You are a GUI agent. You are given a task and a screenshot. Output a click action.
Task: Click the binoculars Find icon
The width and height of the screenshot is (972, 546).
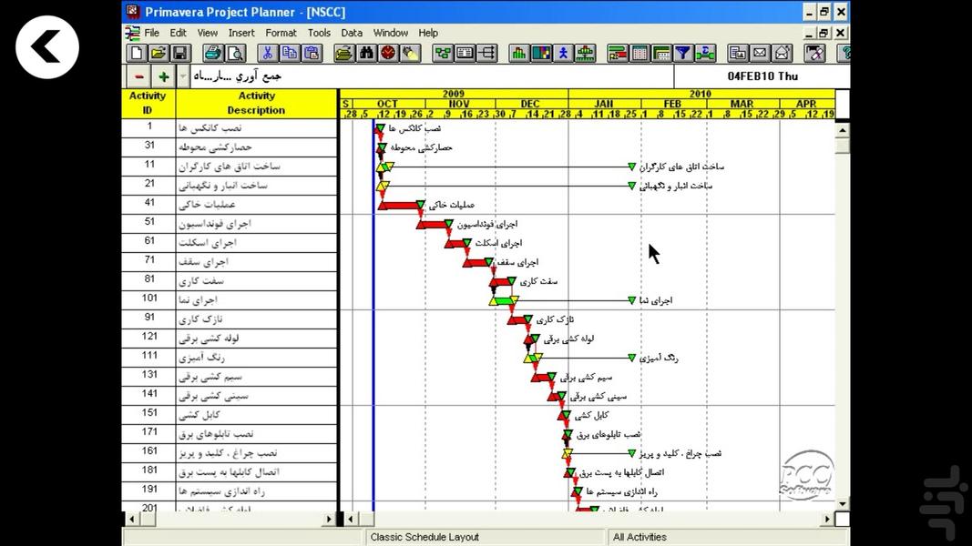(x=366, y=54)
